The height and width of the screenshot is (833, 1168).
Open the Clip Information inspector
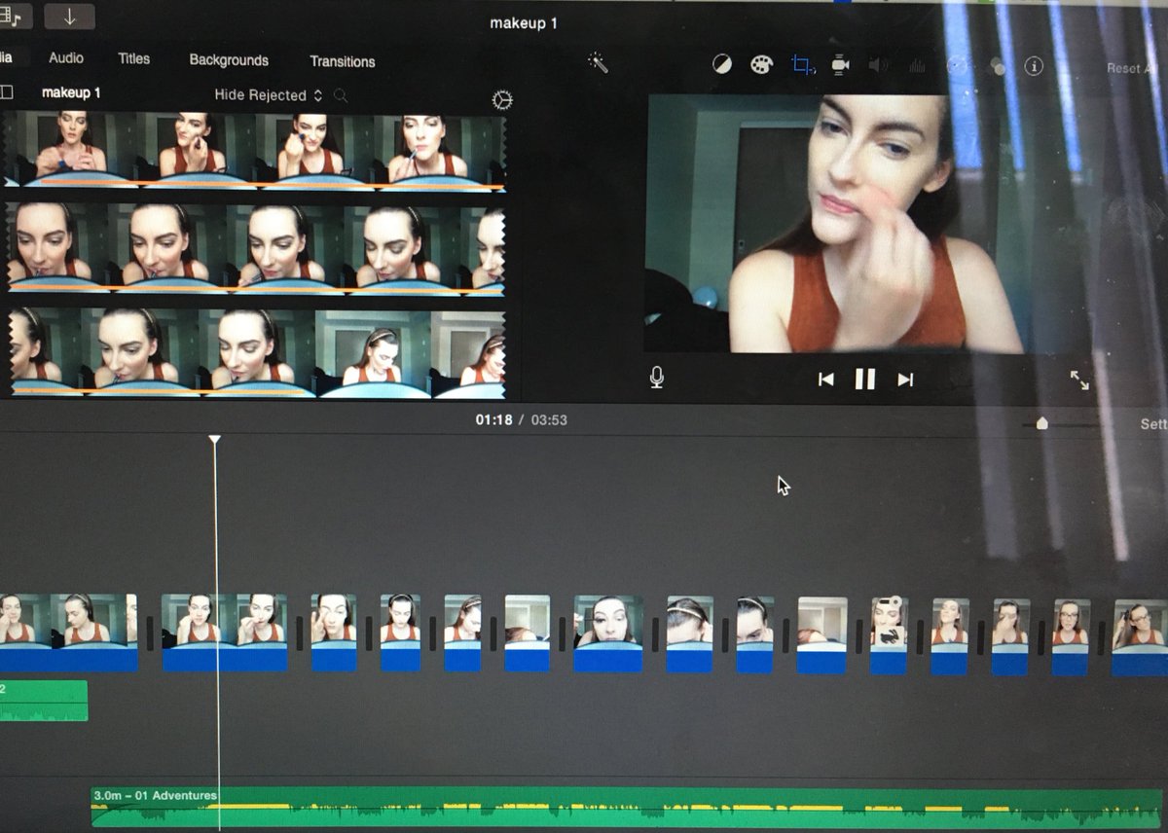tap(1034, 67)
